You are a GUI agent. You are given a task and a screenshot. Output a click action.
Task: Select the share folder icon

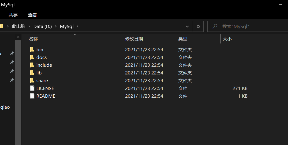pos(32,81)
